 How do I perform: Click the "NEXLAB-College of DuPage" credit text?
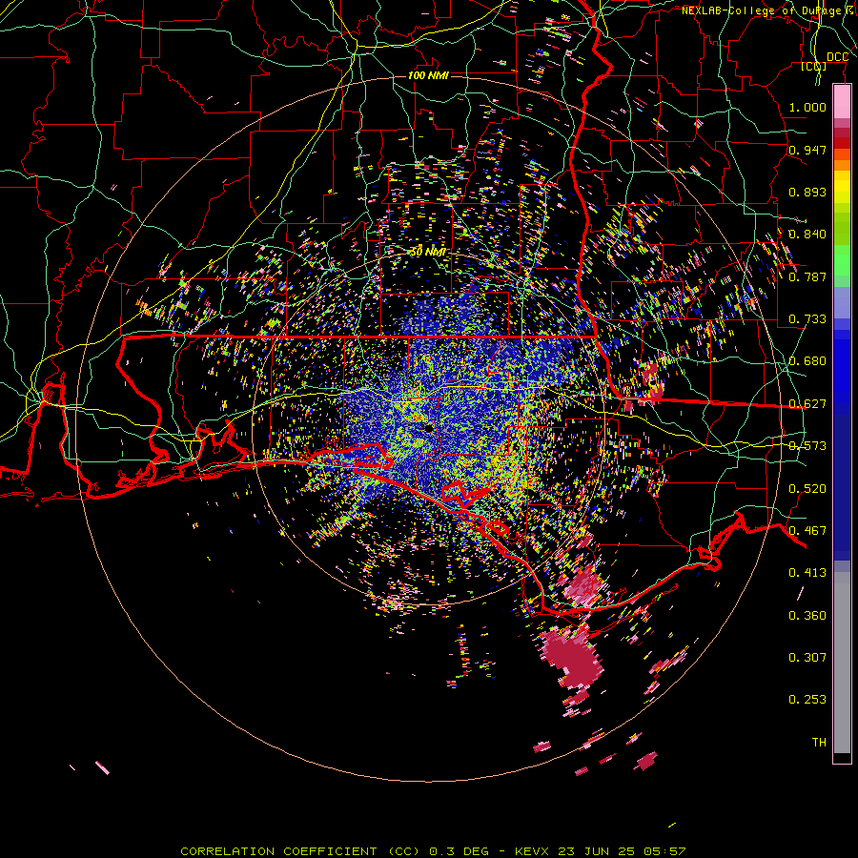click(x=763, y=10)
